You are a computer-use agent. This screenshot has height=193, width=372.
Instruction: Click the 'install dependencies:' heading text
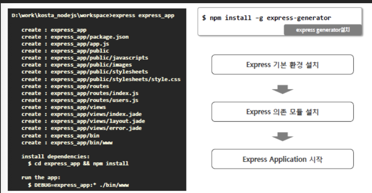tap(56, 157)
